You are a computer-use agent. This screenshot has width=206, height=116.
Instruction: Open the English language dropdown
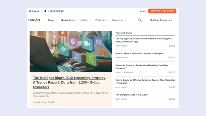(37, 11)
